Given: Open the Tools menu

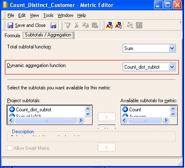Looking at the screenshot, I should pos(48,15).
